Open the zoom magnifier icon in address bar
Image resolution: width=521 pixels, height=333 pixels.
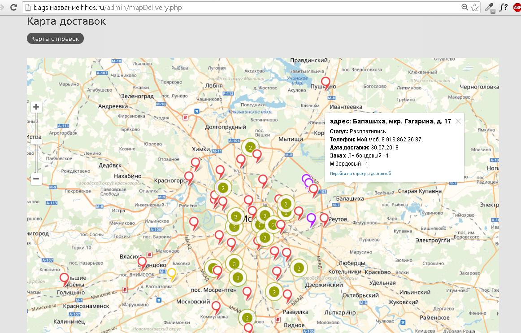[465, 7]
